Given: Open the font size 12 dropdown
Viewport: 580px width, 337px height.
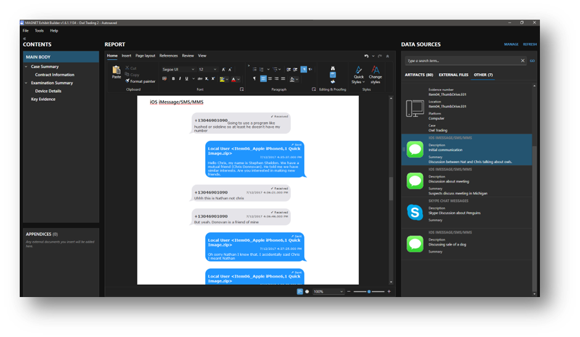Looking at the screenshot, I should point(208,69).
